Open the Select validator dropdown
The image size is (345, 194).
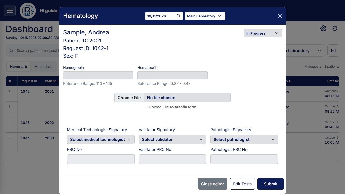click(173, 139)
